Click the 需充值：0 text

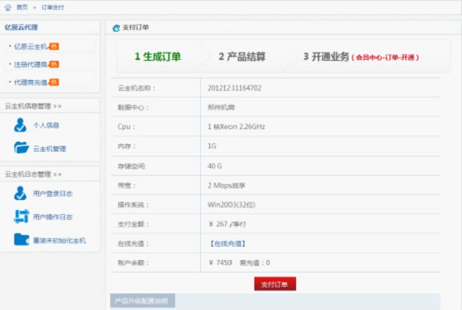[254, 262]
